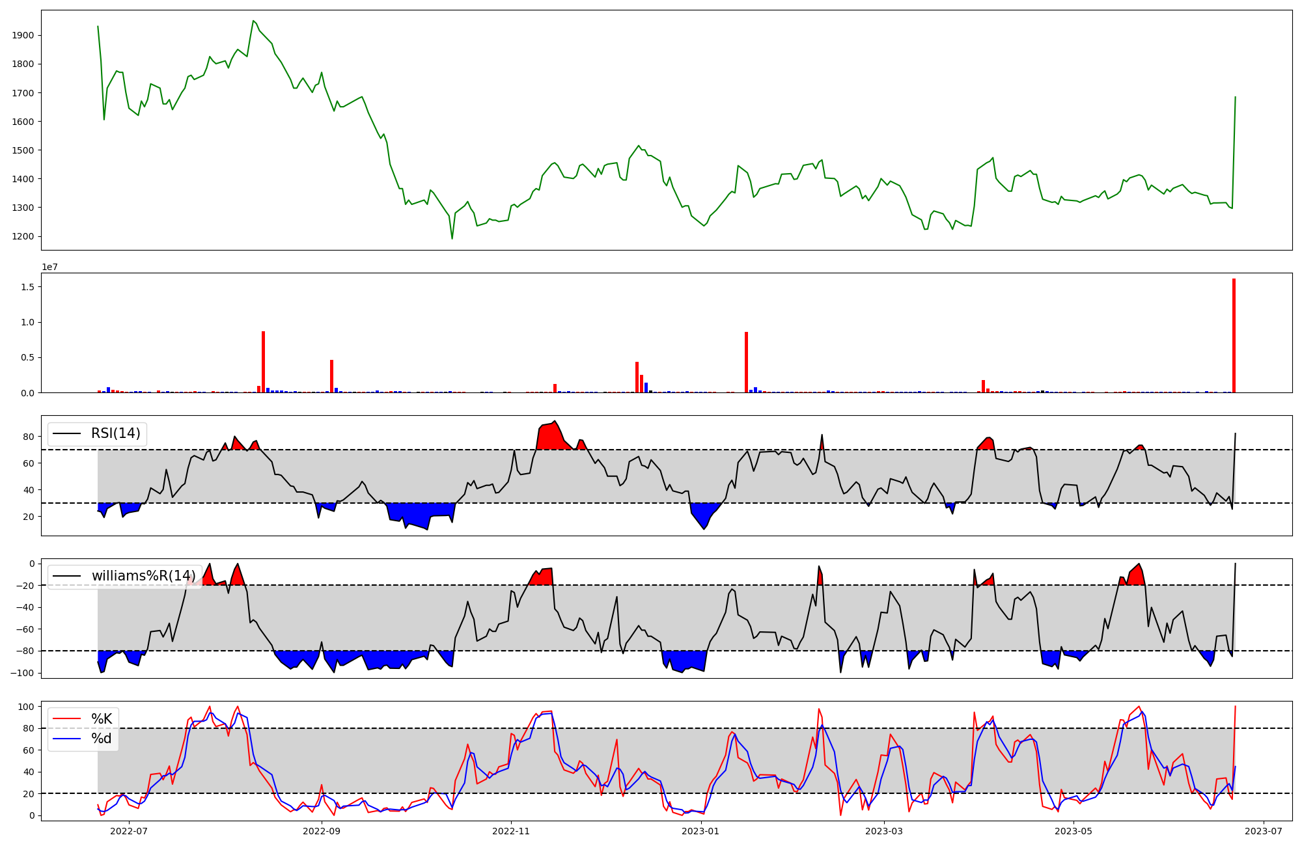Click the 2023-03 date tick label
1302x846 pixels.
click(884, 831)
